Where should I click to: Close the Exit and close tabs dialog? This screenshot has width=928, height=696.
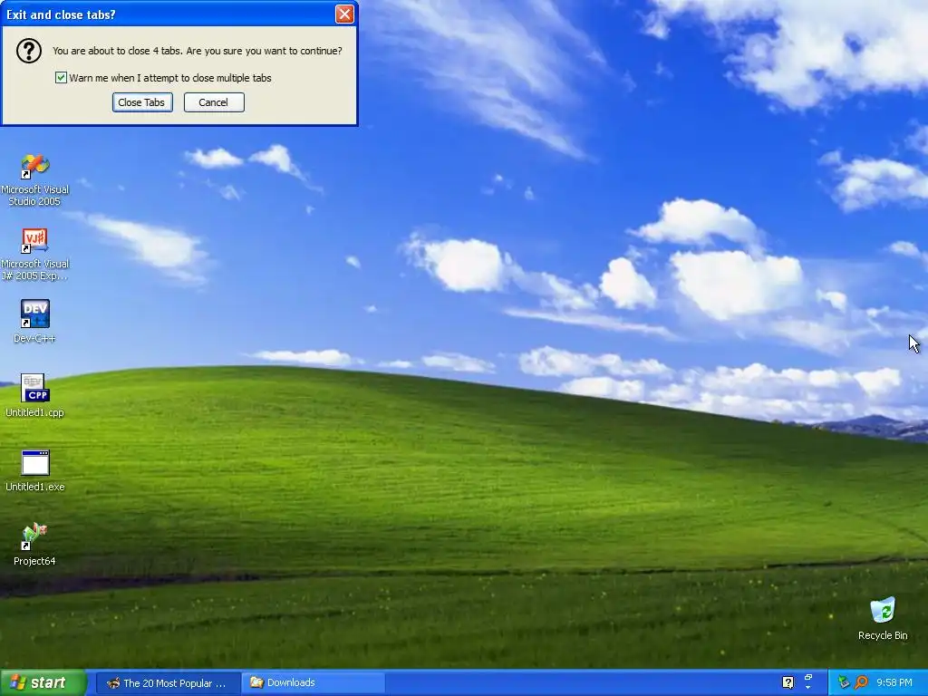coord(344,14)
